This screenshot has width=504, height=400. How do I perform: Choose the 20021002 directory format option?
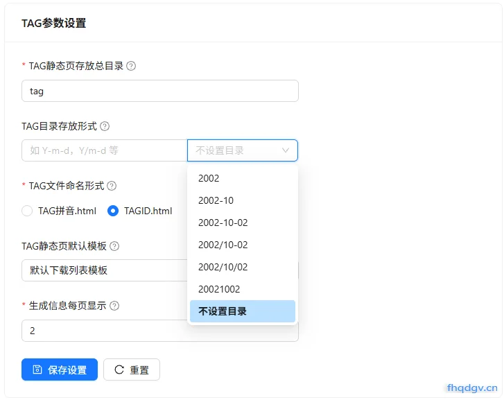point(243,289)
